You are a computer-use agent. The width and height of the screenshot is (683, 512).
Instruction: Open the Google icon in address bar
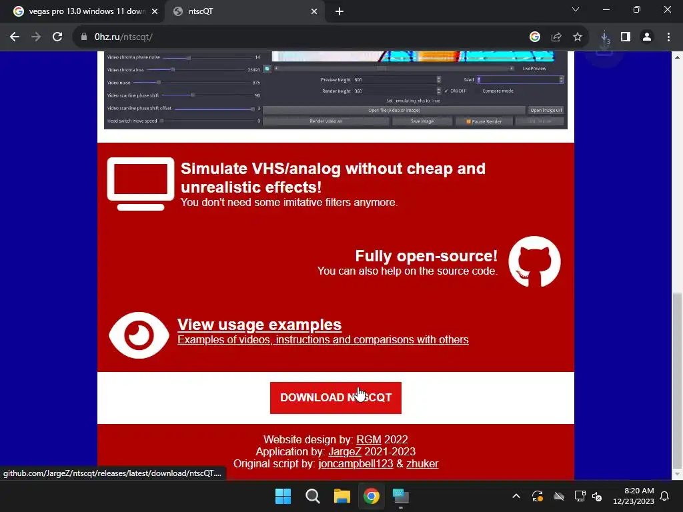[534, 37]
